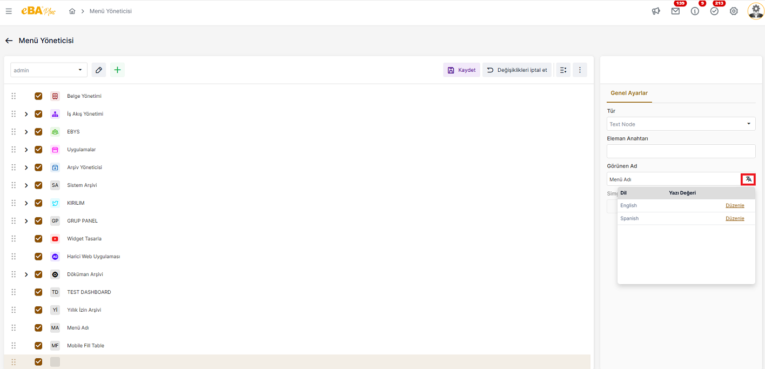Image resolution: width=765 pixels, height=369 pixels.
Task: Select the Yıllık İzin Arşivi row
Action: (297, 310)
